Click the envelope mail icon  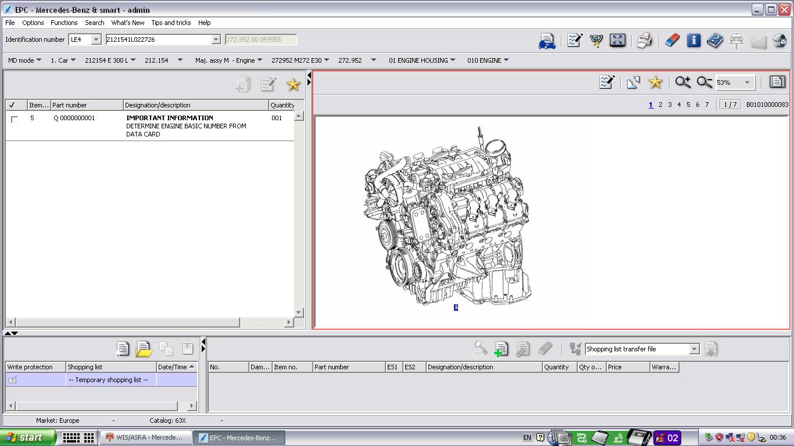click(x=759, y=41)
